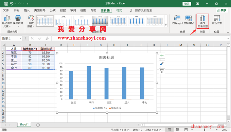Open Quick Layout options

(x=18, y=21)
